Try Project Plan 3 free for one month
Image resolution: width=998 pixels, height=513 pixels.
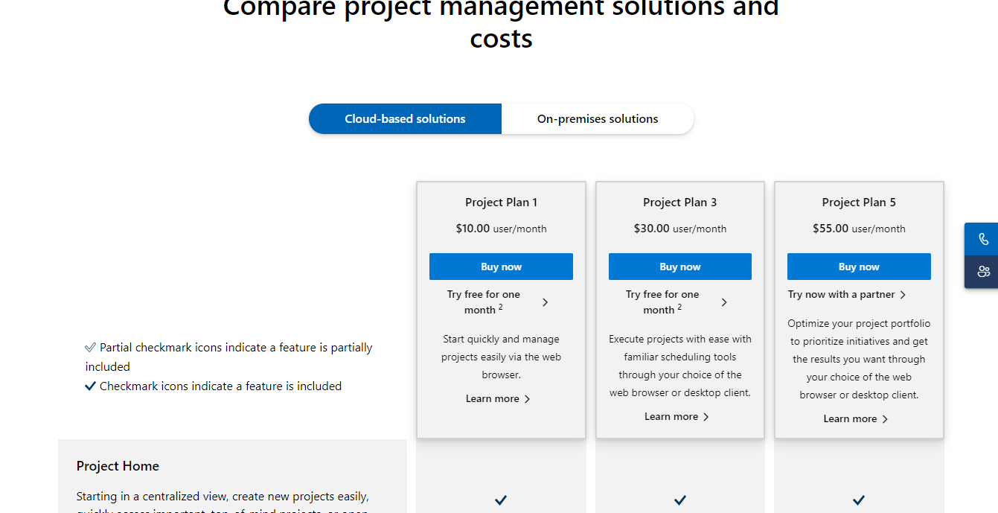coord(676,302)
